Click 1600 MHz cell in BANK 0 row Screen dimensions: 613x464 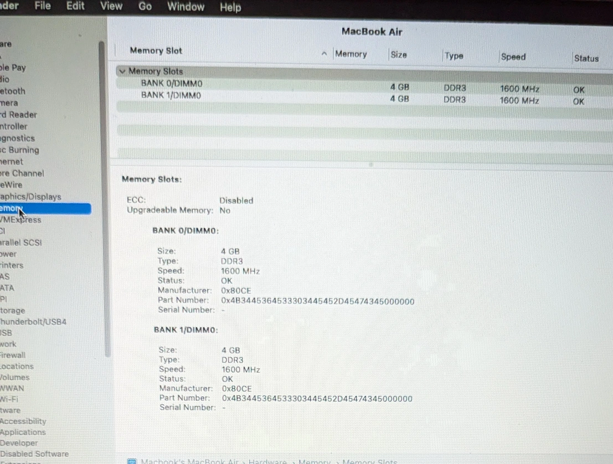[x=519, y=89]
